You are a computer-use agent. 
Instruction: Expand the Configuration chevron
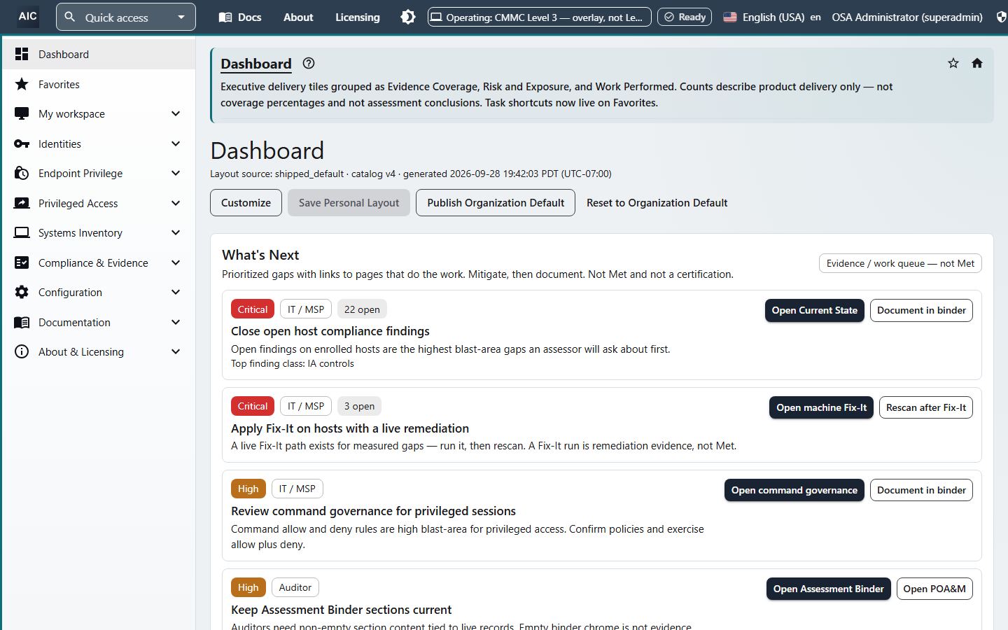tap(176, 292)
